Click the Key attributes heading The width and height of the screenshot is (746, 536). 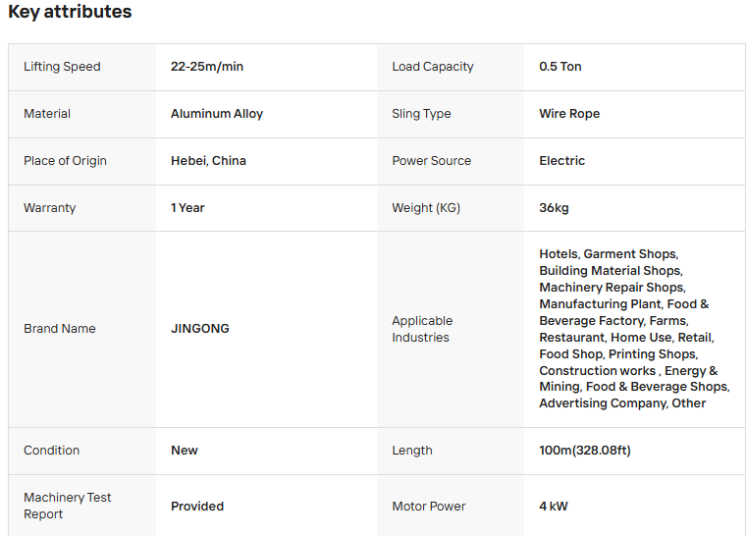70,12
